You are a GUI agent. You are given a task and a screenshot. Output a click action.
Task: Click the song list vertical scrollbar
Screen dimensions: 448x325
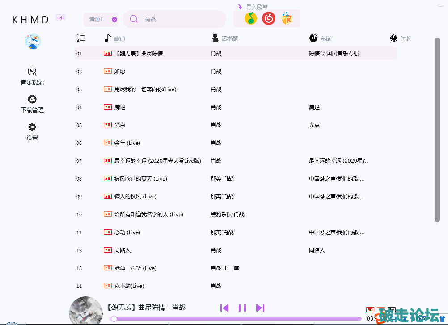point(437,130)
